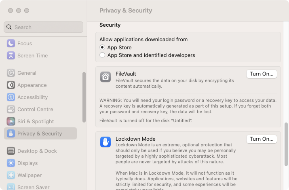Viewport: 289px width, 190px height.
Task: Open Accessibility icon in sidebar
Action: tap(11, 97)
